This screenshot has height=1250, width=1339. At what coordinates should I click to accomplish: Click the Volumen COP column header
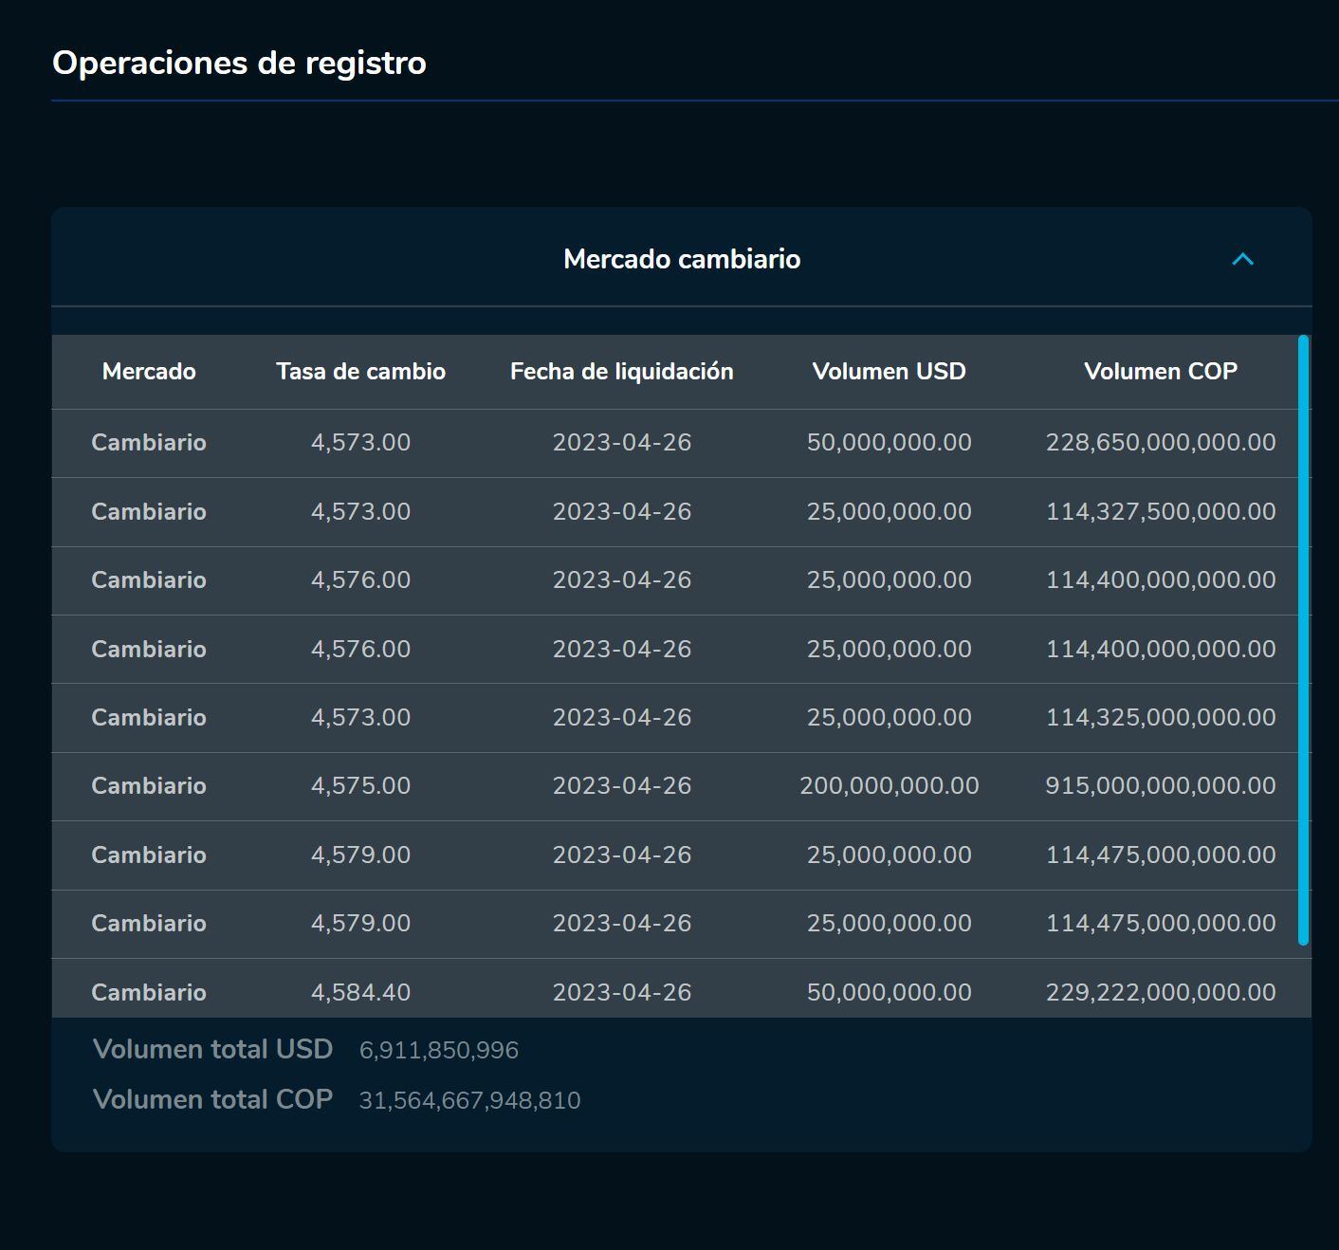[x=1162, y=372]
